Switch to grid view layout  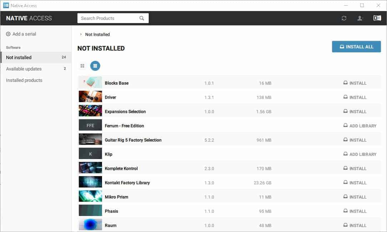pyautogui.click(x=82, y=66)
